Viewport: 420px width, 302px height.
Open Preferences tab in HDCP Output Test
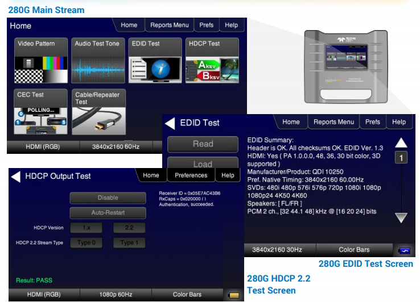tap(191, 175)
